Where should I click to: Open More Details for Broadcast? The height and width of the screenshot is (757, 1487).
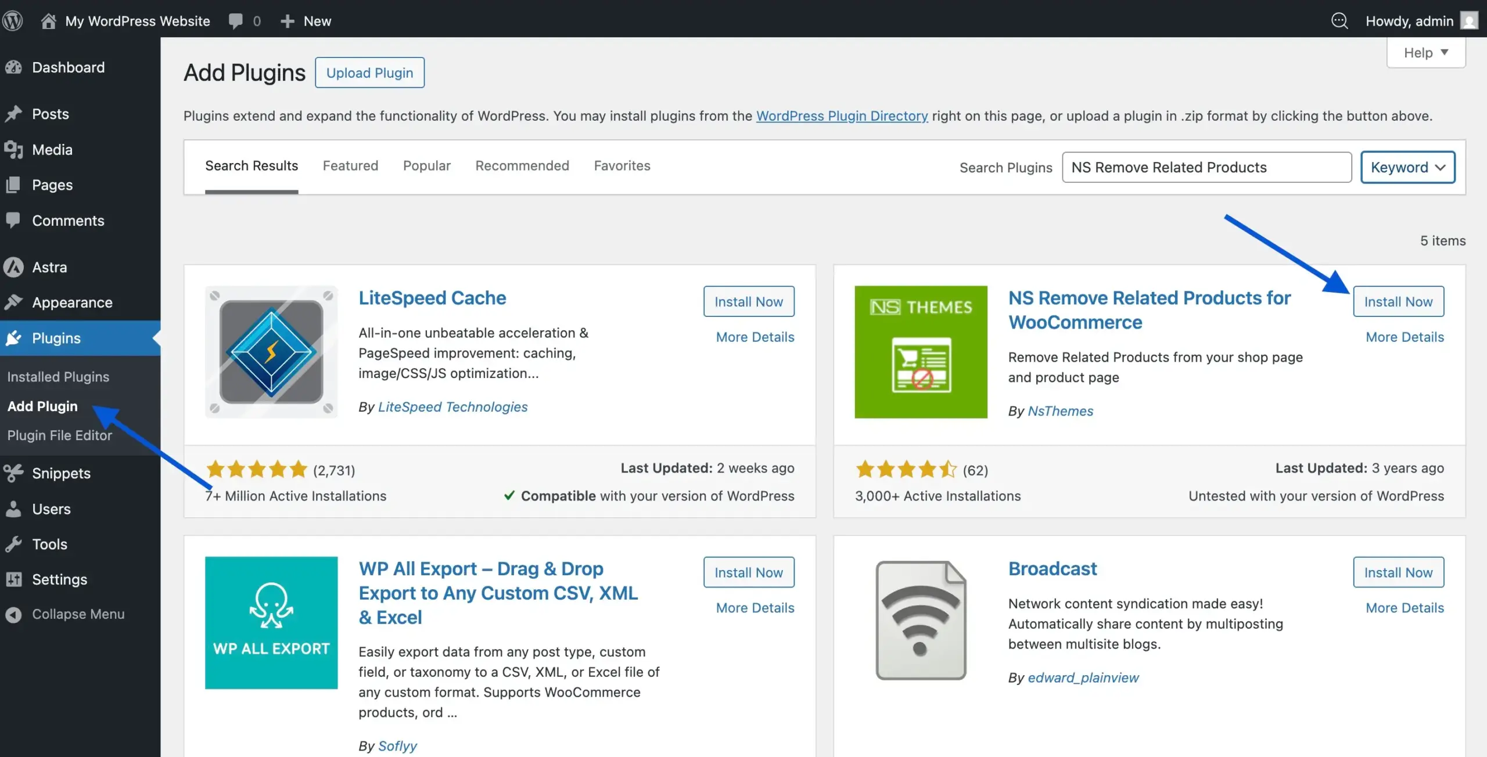[x=1405, y=608]
